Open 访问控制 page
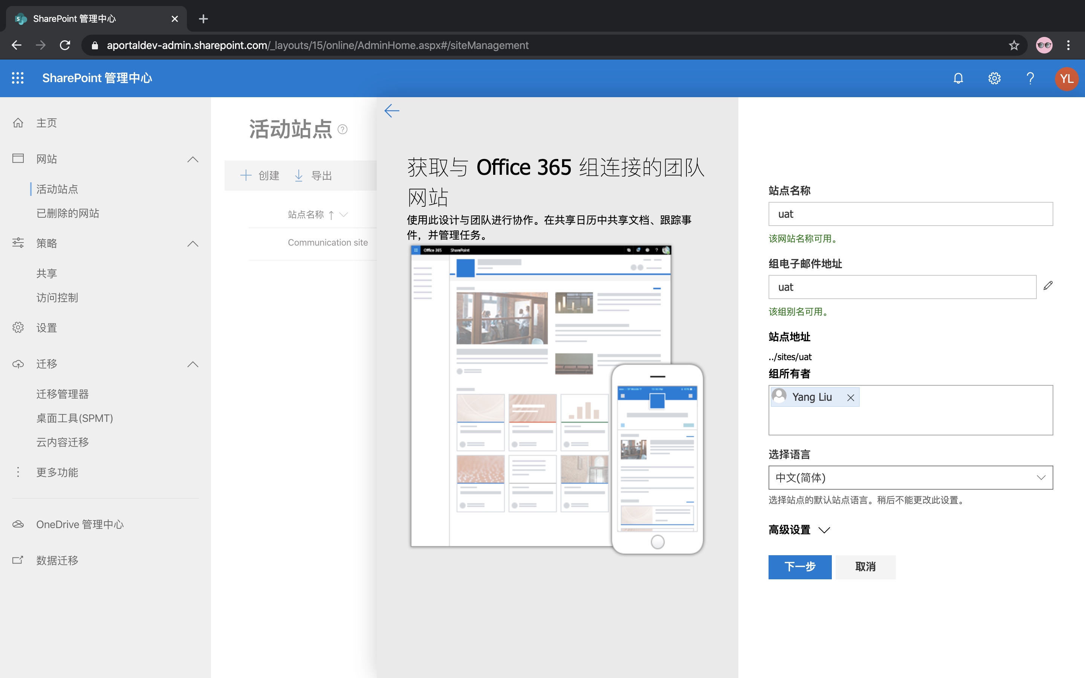Viewport: 1085px width, 678px height. [57, 298]
